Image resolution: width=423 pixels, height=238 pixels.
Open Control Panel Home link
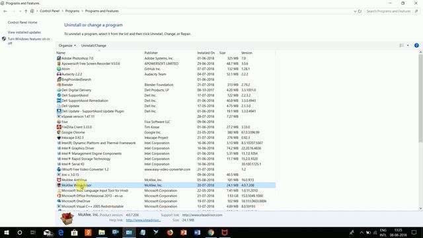click(22, 22)
